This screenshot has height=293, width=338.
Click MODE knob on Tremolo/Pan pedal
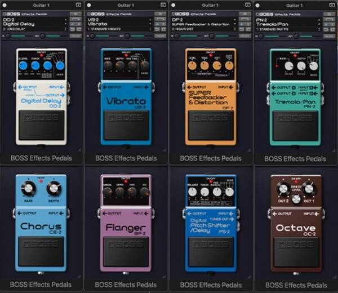click(314, 66)
